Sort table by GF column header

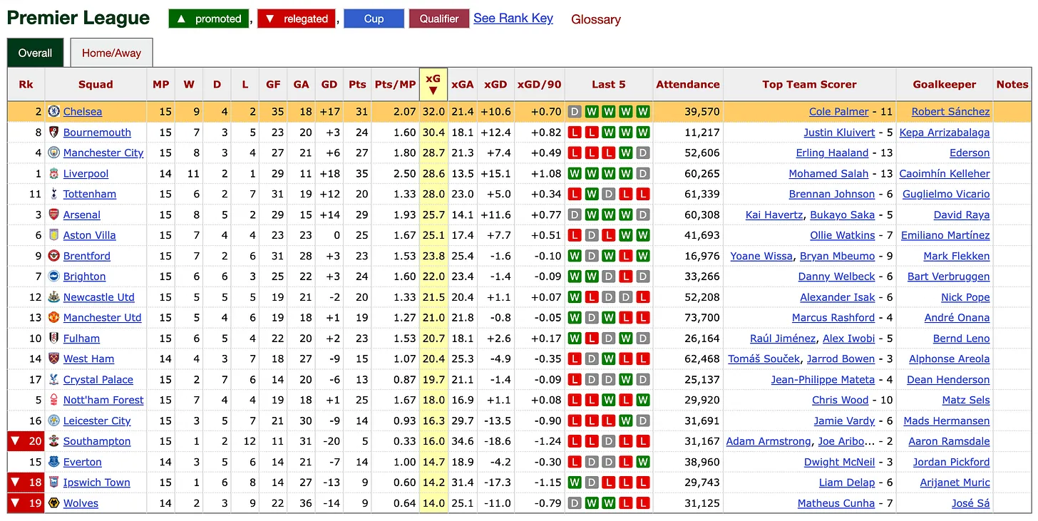pyautogui.click(x=273, y=84)
